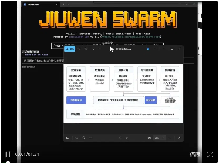Viewport: 218px width, 163px height.
Task: Close the Photos viewer window
Action: (x=180, y=49)
